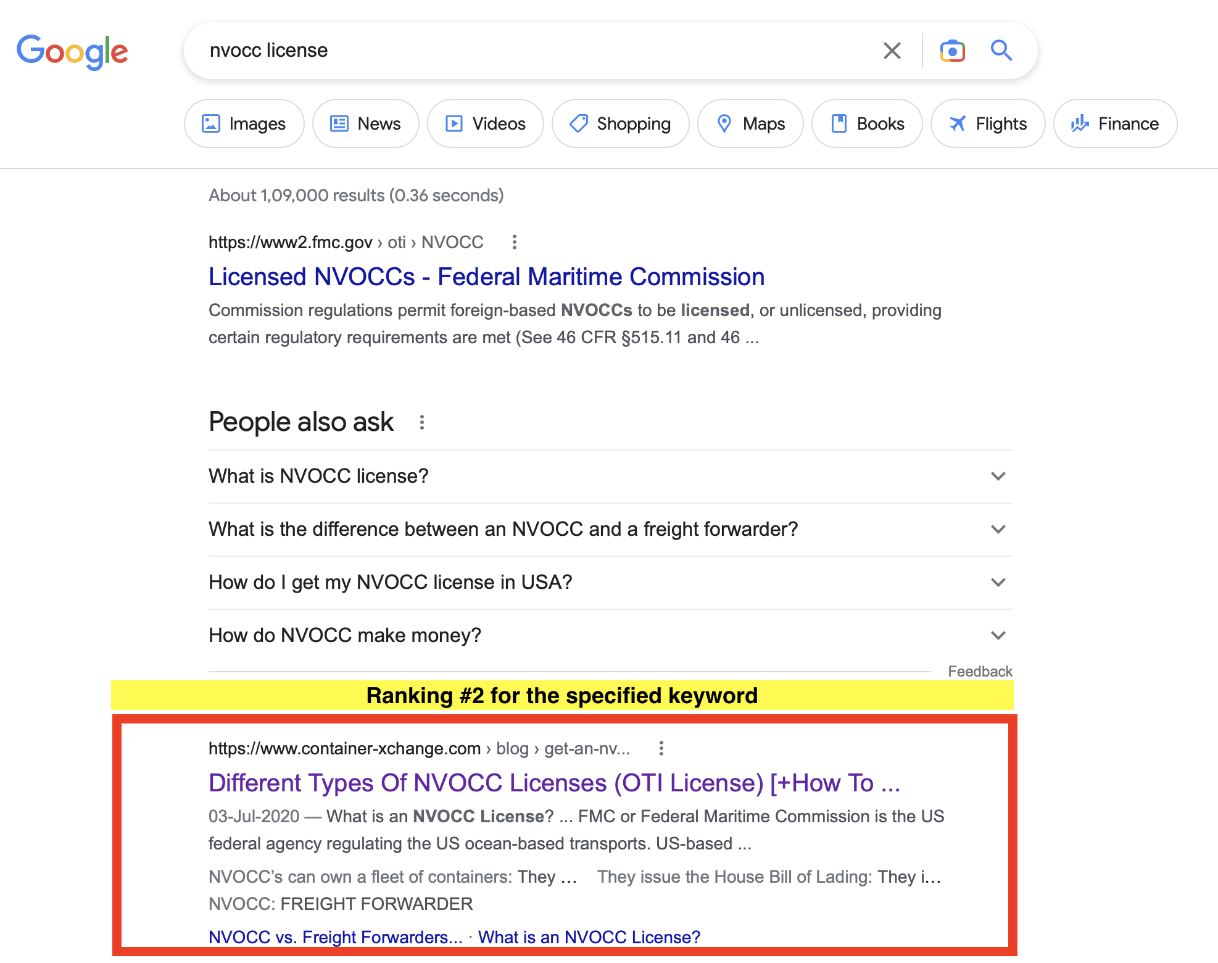Switch to the Images tab
Image resolution: width=1218 pixels, height=963 pixels.
pyautogui.click(x=244, y=124)
